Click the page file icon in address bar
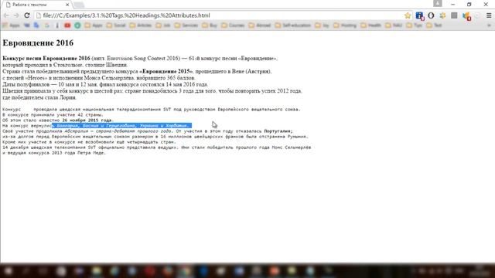The width and height of the screenshot is (495, 278). coord(39,15)
